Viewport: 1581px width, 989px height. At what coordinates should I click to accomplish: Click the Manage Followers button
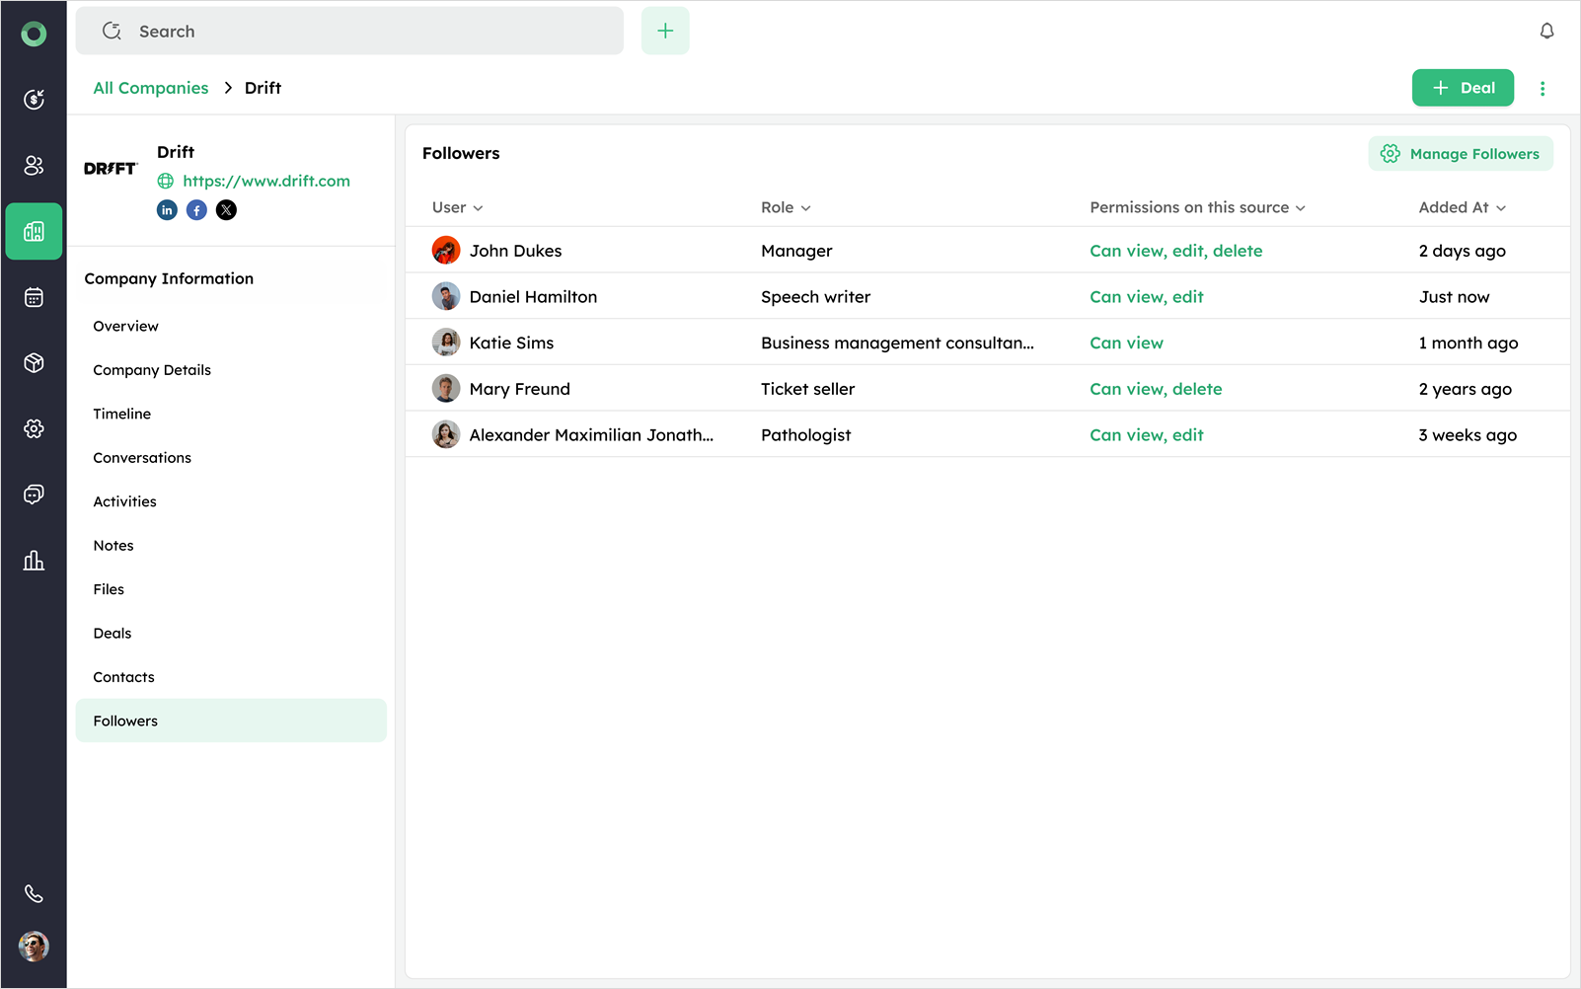point(1461,154)
